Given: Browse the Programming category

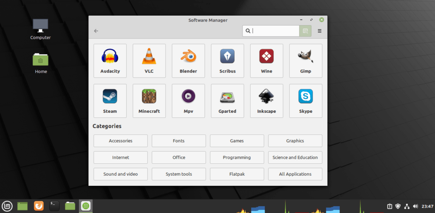Looking at the screenshot, I should [237, 157].
